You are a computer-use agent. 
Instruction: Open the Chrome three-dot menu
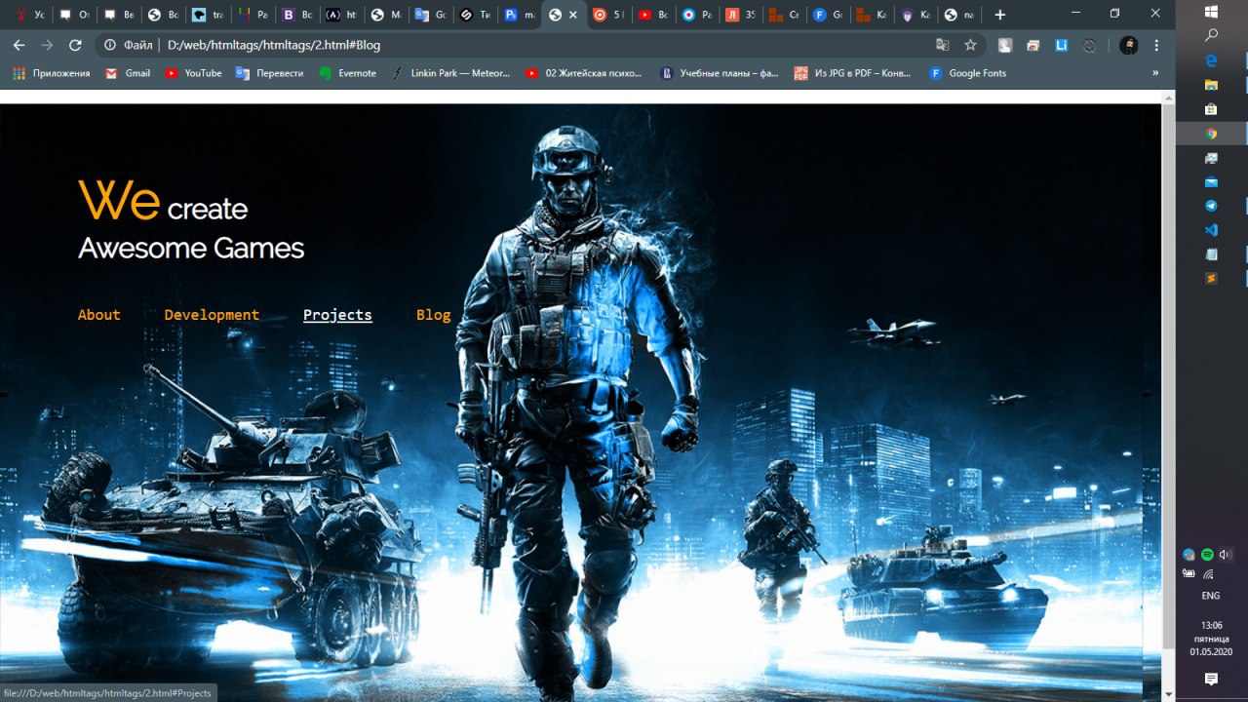point(1156,45)
